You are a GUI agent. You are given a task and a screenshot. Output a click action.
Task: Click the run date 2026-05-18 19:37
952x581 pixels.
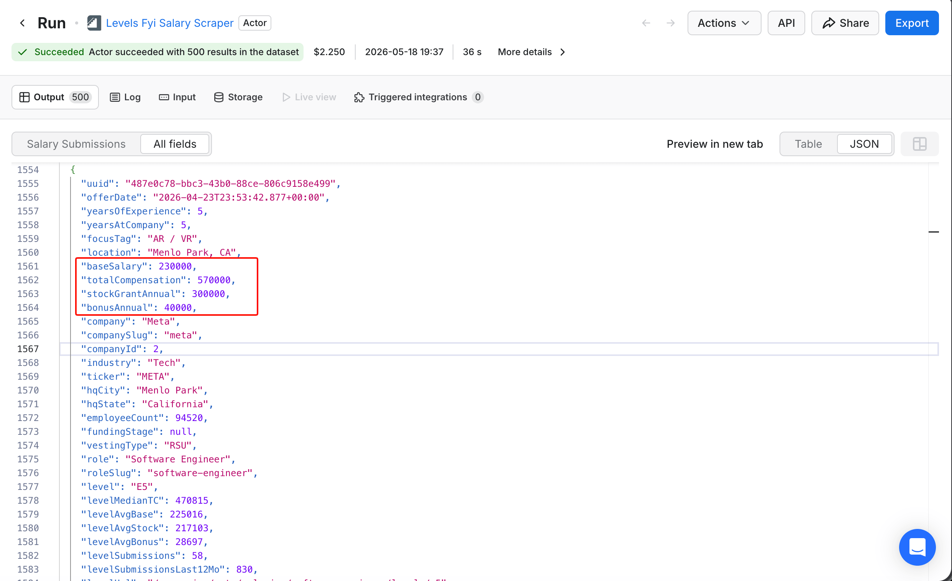(x=404, y=52)
